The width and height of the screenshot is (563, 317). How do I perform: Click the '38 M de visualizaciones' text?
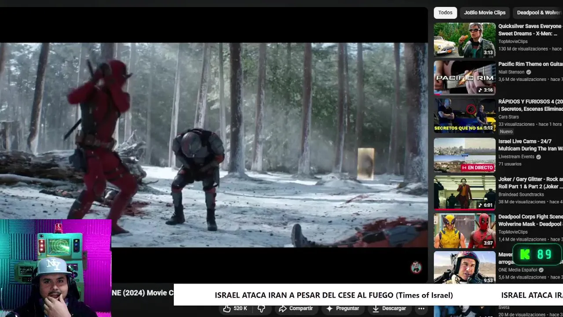522,202
